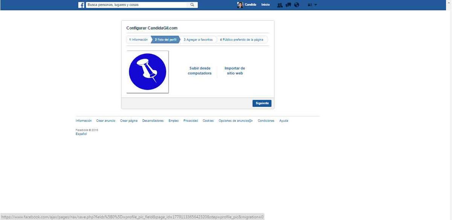
Task: Click the pushpin profile picture thumbnail
Action: (x=148, y=72)
